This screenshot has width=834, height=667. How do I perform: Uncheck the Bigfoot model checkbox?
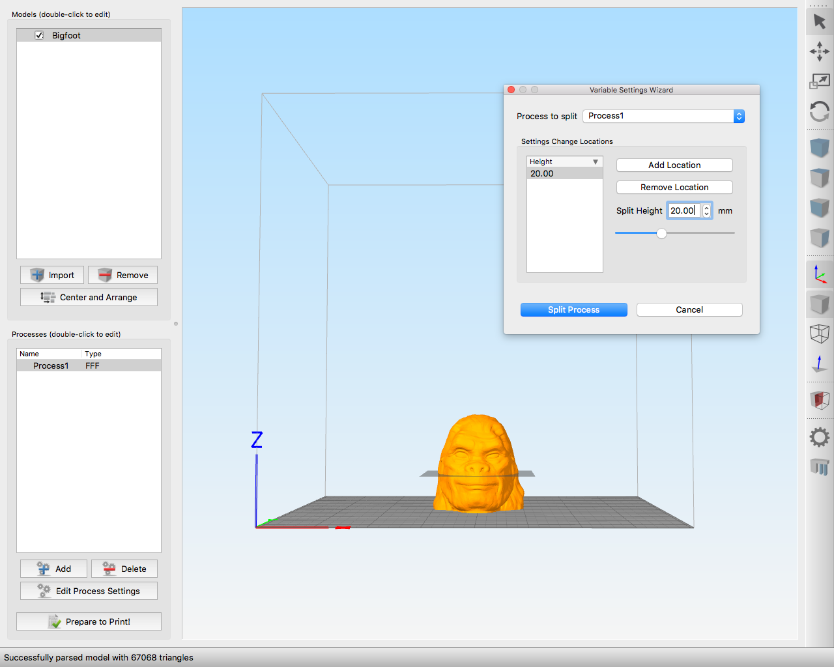pyautogui.click(x=40, y=35)
